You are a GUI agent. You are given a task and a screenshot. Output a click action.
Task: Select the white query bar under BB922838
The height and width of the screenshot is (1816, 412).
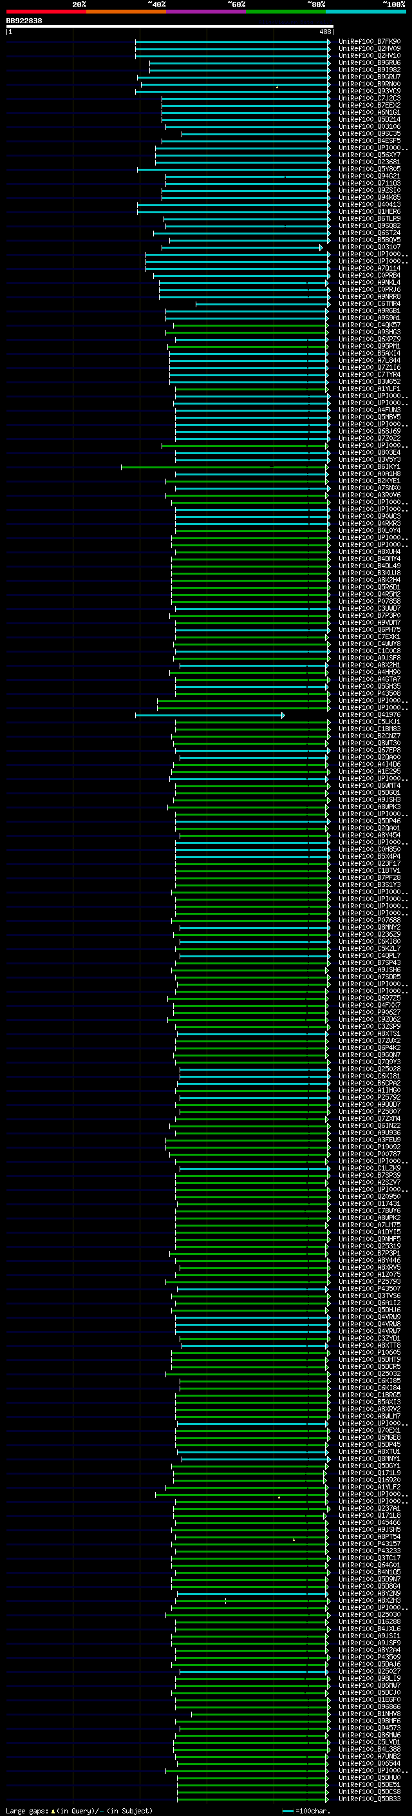170,26
